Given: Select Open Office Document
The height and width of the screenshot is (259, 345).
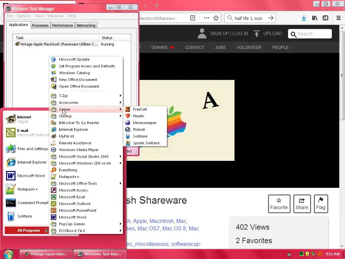Looking at the screenshot, I should pyautogui.click(x=86, y=87).
